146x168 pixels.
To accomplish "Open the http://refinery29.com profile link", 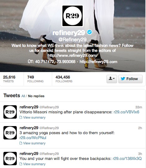I will click(98, 62).
